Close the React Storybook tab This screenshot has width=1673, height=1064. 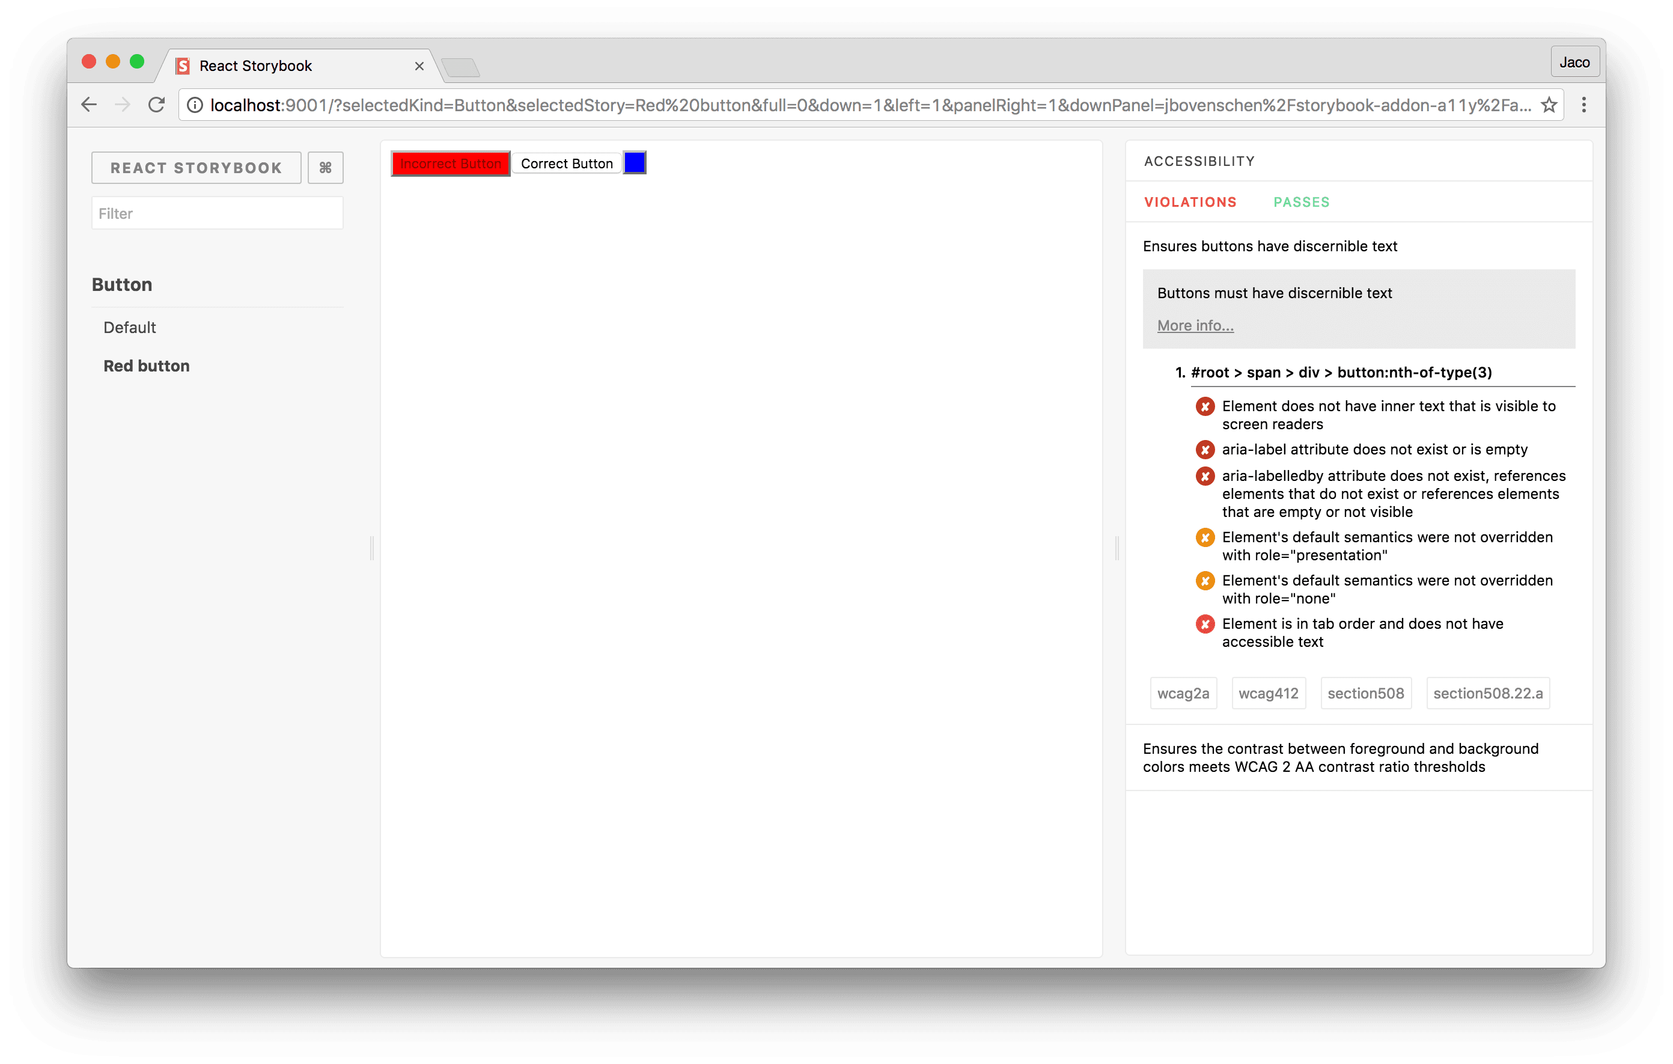(x=419, y=66)
